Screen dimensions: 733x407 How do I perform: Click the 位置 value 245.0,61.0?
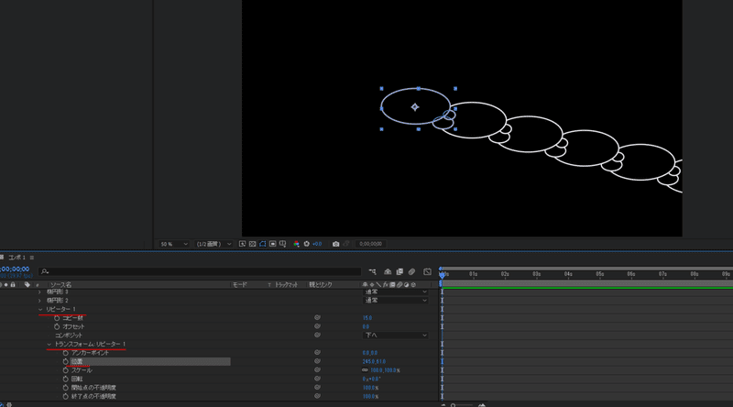pos(374,361)
